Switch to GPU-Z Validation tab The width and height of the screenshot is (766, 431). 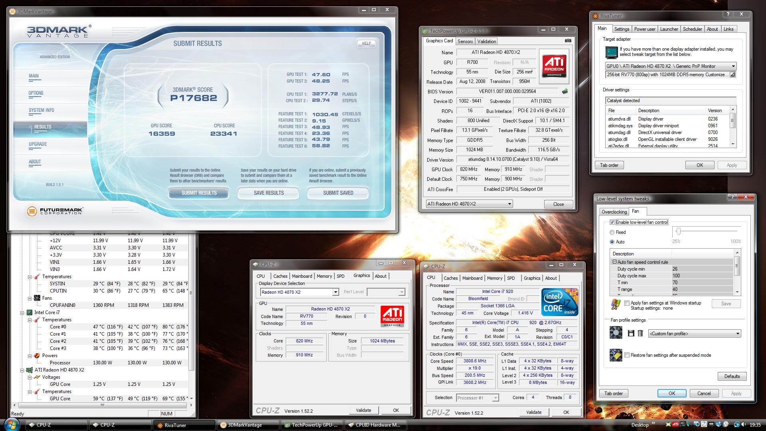tap(486, 42)
